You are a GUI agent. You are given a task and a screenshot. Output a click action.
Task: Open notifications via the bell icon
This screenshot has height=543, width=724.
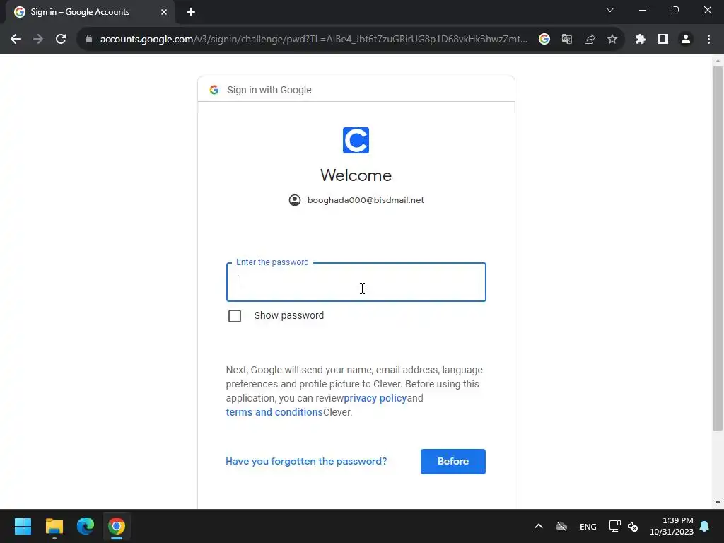pyautogui.click(x=705, y=526)
